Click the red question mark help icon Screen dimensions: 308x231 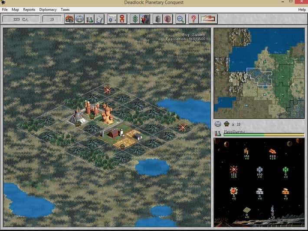(x=193, y=19)
